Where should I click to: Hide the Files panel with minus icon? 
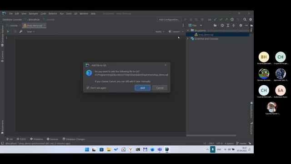246,26
